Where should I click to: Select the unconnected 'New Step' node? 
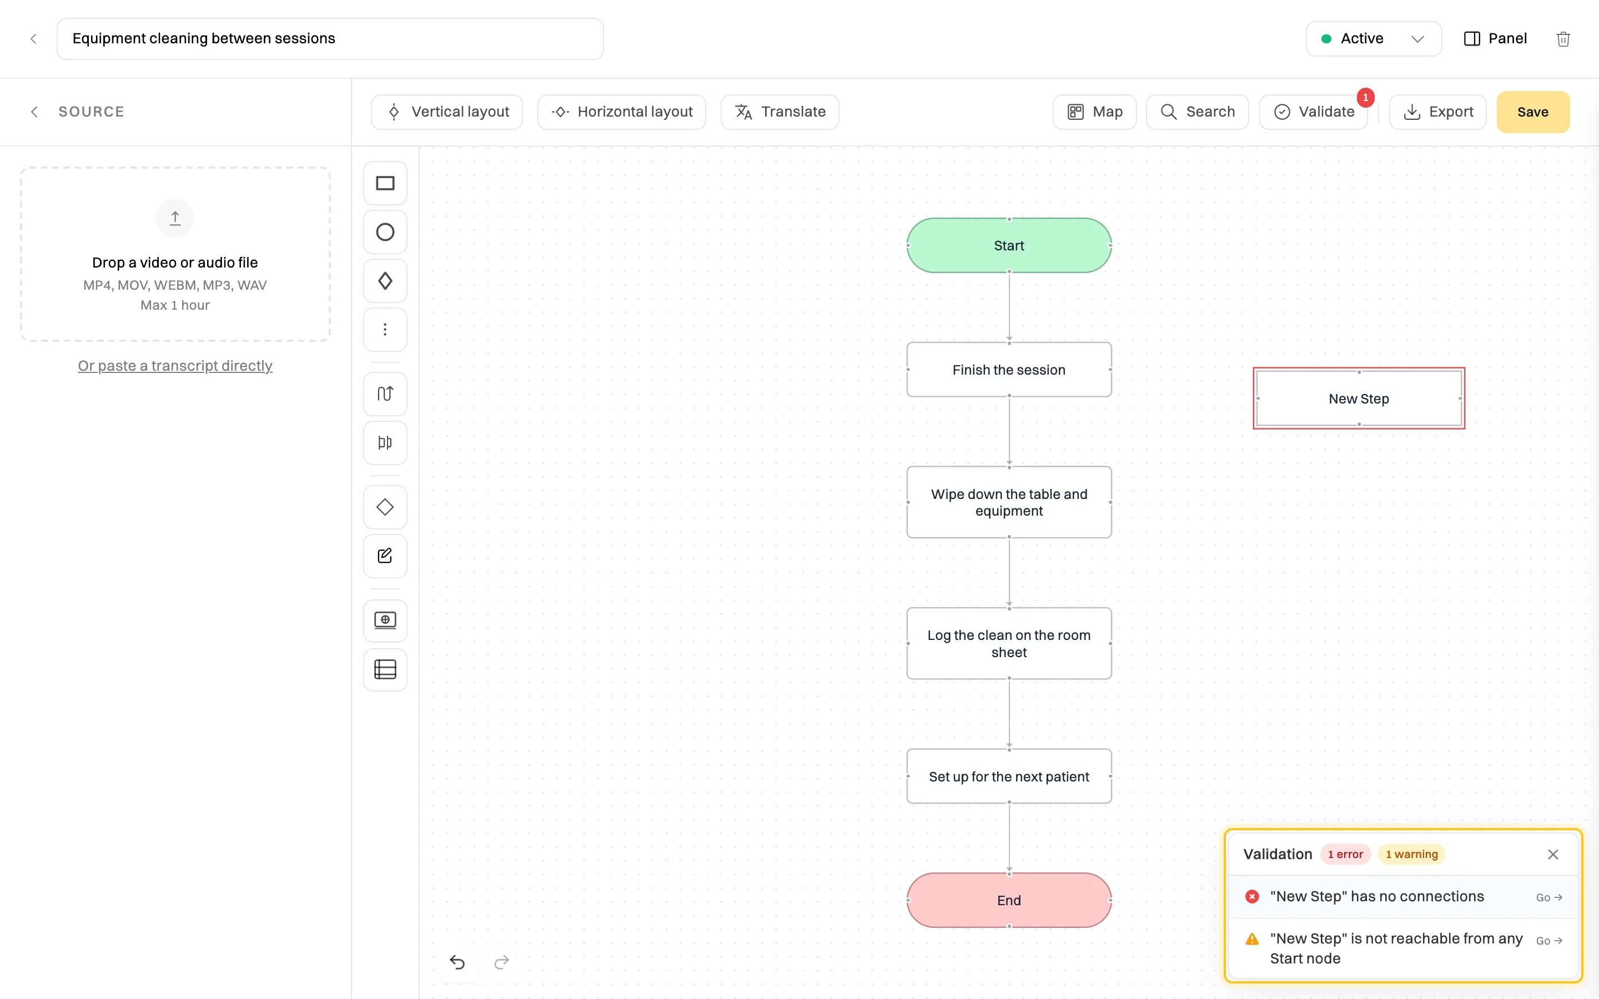pos(1359,398)
